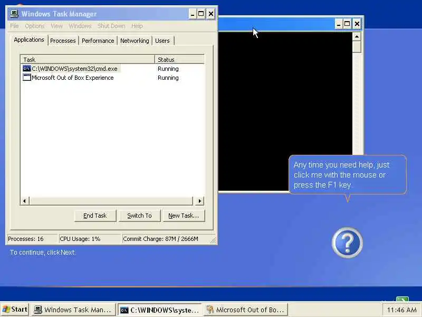Click the Switch To button
This screenshot has height=317, width=422.
(x=139, y=216)
